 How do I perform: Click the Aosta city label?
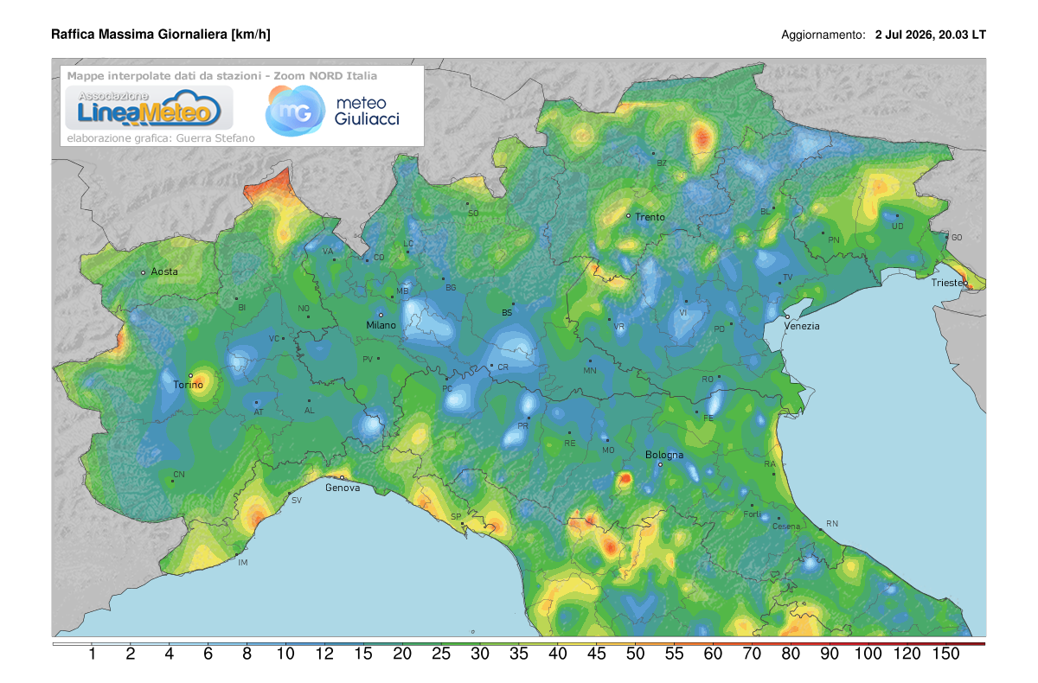tap(164, 271)
